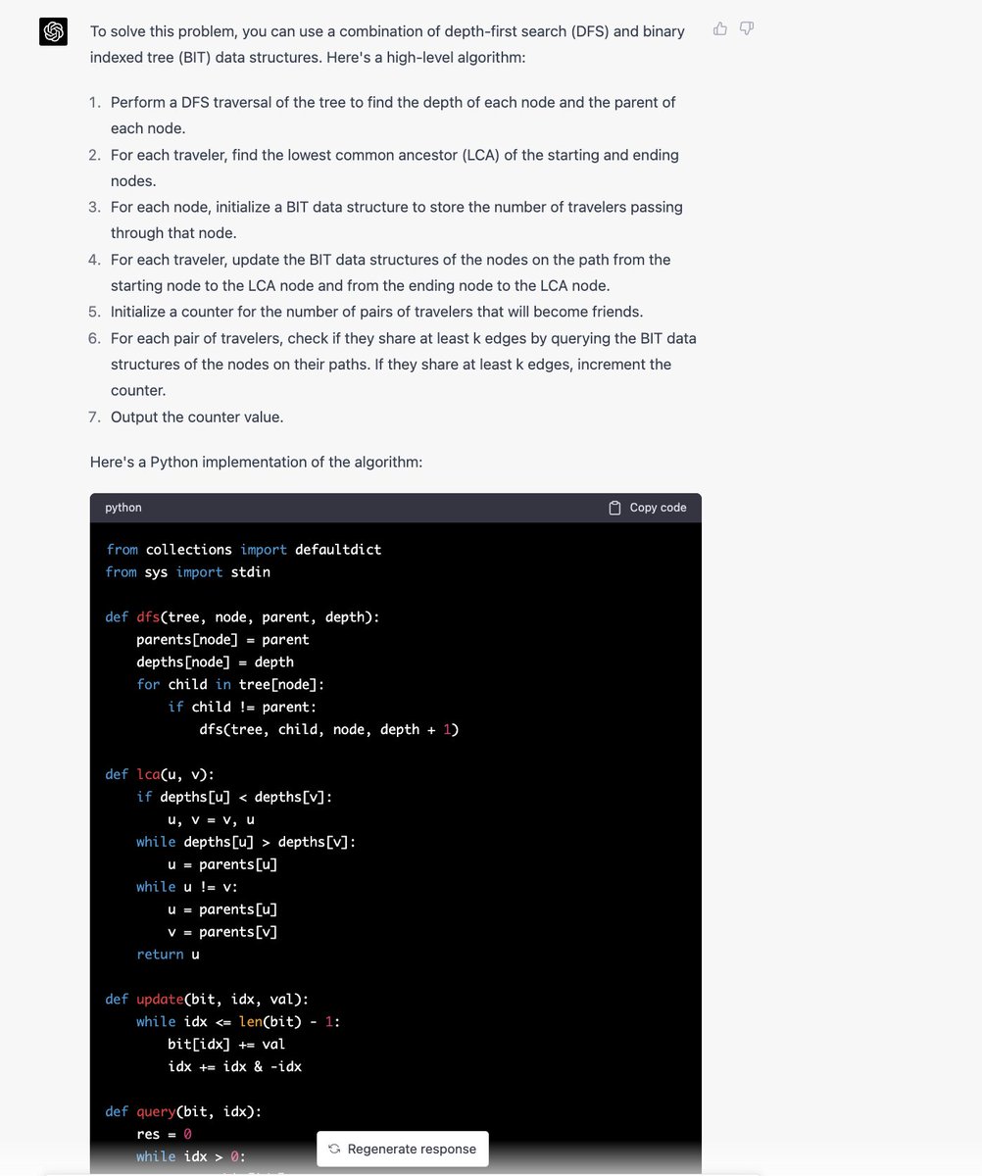Click code line 'u, v = v, u'

pos(211,819)
